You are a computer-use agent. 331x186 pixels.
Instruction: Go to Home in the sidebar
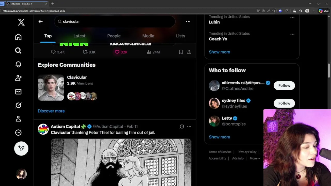point(18,37)
